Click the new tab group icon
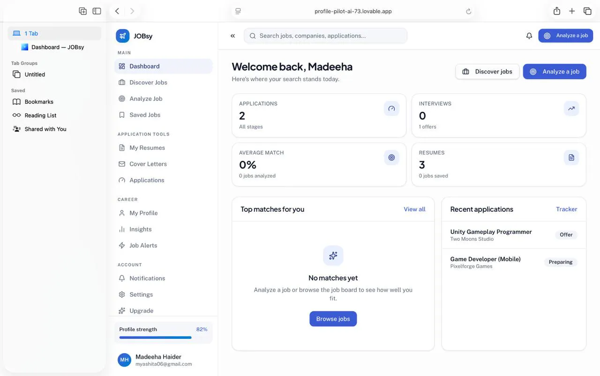 click(x=82, y=11)
